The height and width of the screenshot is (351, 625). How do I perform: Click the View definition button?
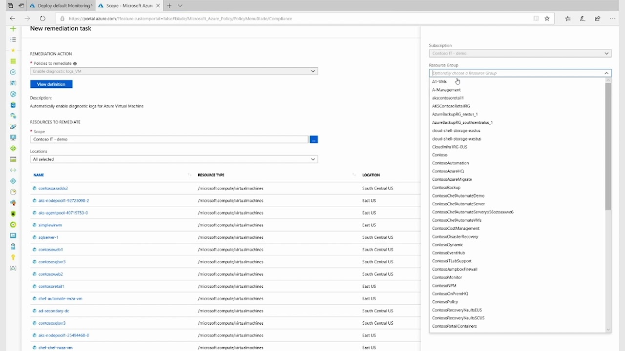[x=51, y=84]
